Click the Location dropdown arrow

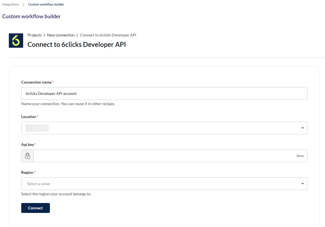303,128
